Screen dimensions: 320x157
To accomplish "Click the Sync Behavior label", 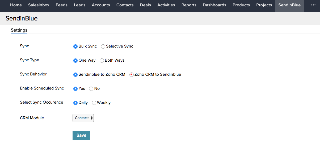I will (x=33, y=74).
